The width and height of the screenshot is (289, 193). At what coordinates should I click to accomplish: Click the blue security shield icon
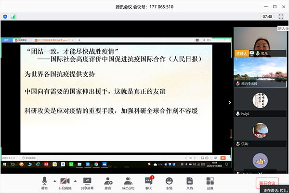(5, 16)
